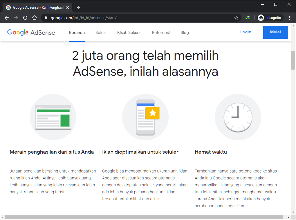Open Chrome's three-dot menu
The image size is (296, 220).
289,18
